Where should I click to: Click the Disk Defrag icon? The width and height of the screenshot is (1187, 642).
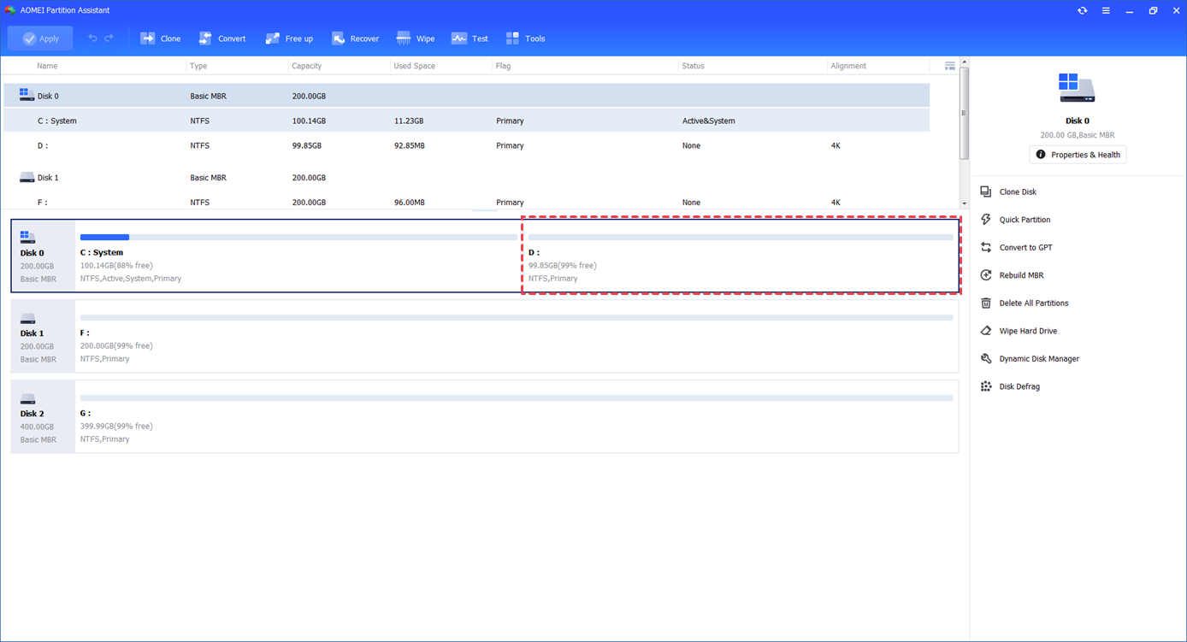coord(986,386)
